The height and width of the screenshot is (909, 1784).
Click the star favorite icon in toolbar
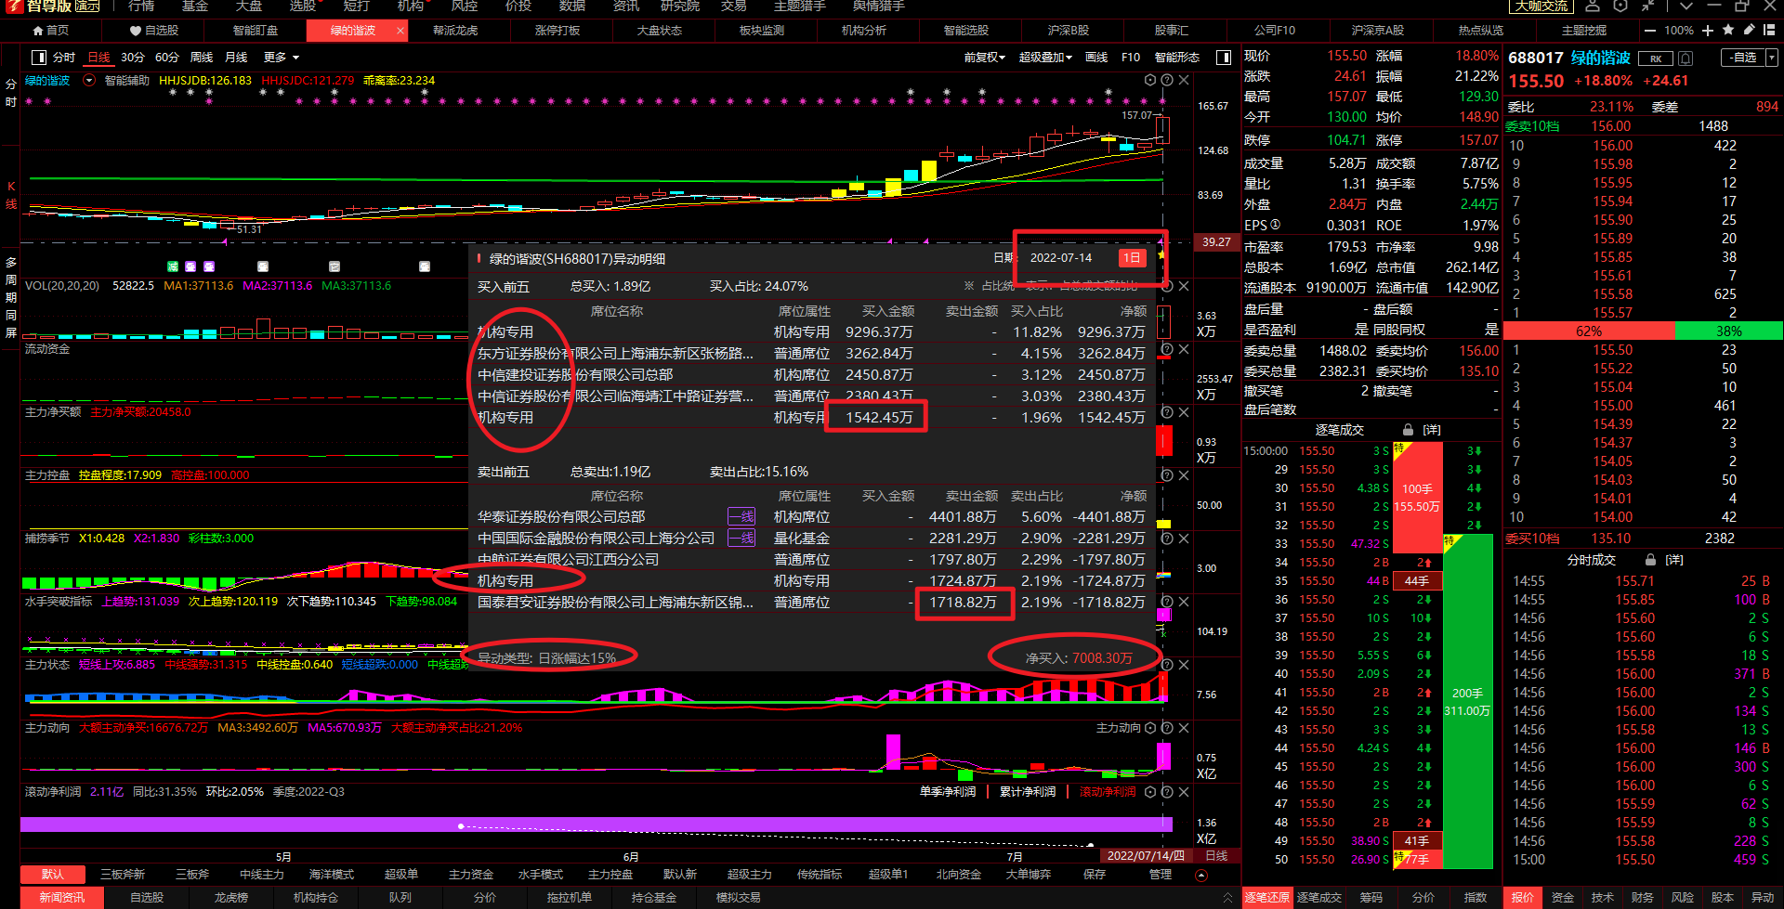coord(1728,31)
